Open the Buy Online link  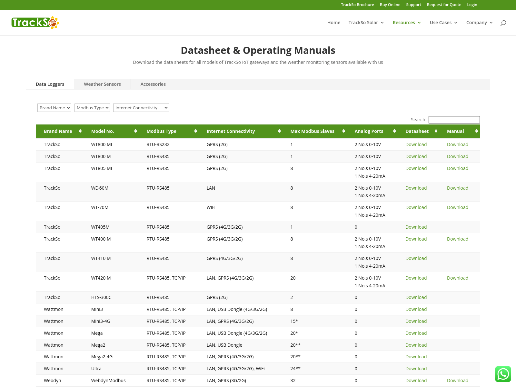point(390,5)
